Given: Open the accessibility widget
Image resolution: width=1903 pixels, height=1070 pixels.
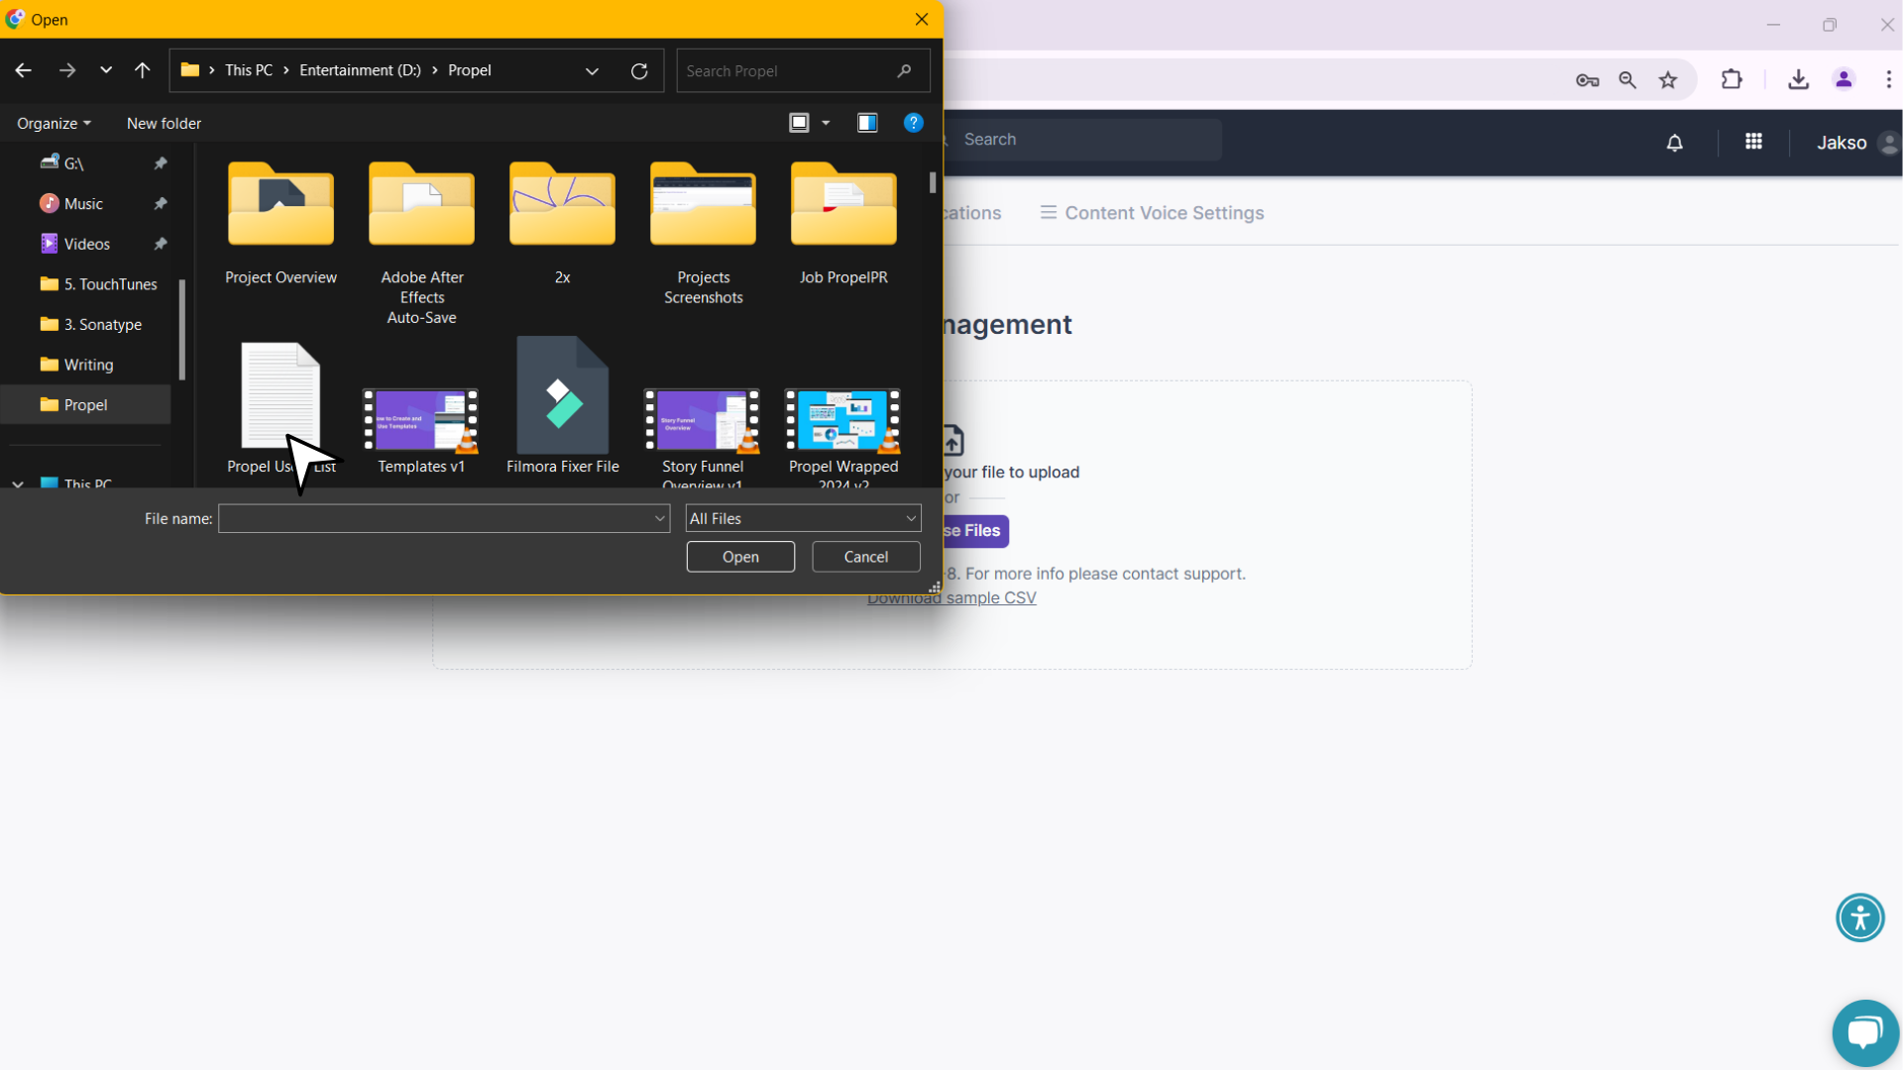Looking at the screenshot, I should tap(1859, 917).
